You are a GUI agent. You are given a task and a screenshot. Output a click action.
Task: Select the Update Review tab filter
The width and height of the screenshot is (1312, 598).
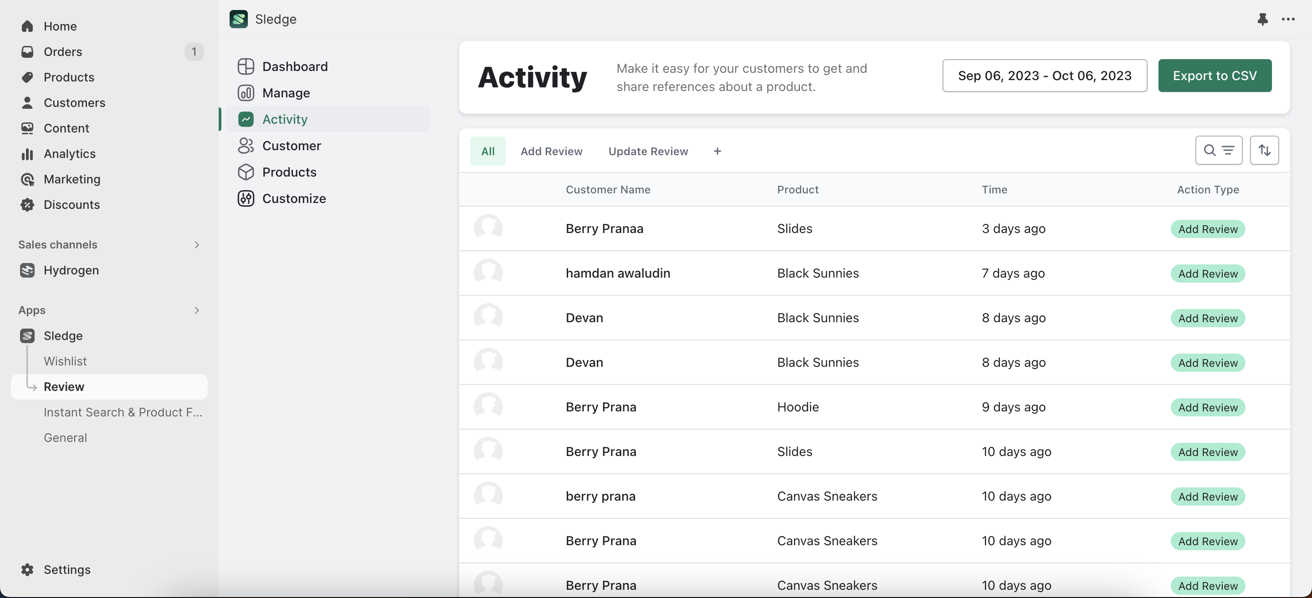point(648,151)
